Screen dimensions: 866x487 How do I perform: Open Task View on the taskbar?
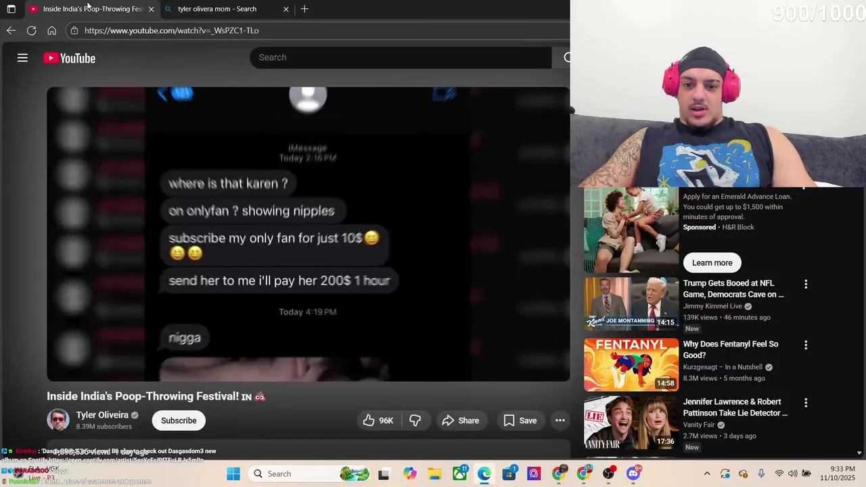coord(384,473)
